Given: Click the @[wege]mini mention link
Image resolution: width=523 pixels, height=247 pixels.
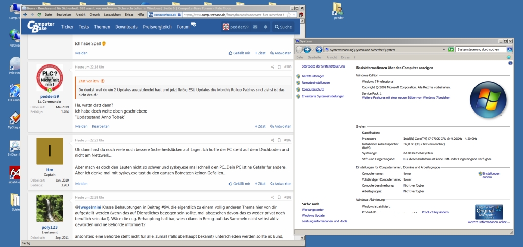Looking at the screenshot, I should click(88, 207).
